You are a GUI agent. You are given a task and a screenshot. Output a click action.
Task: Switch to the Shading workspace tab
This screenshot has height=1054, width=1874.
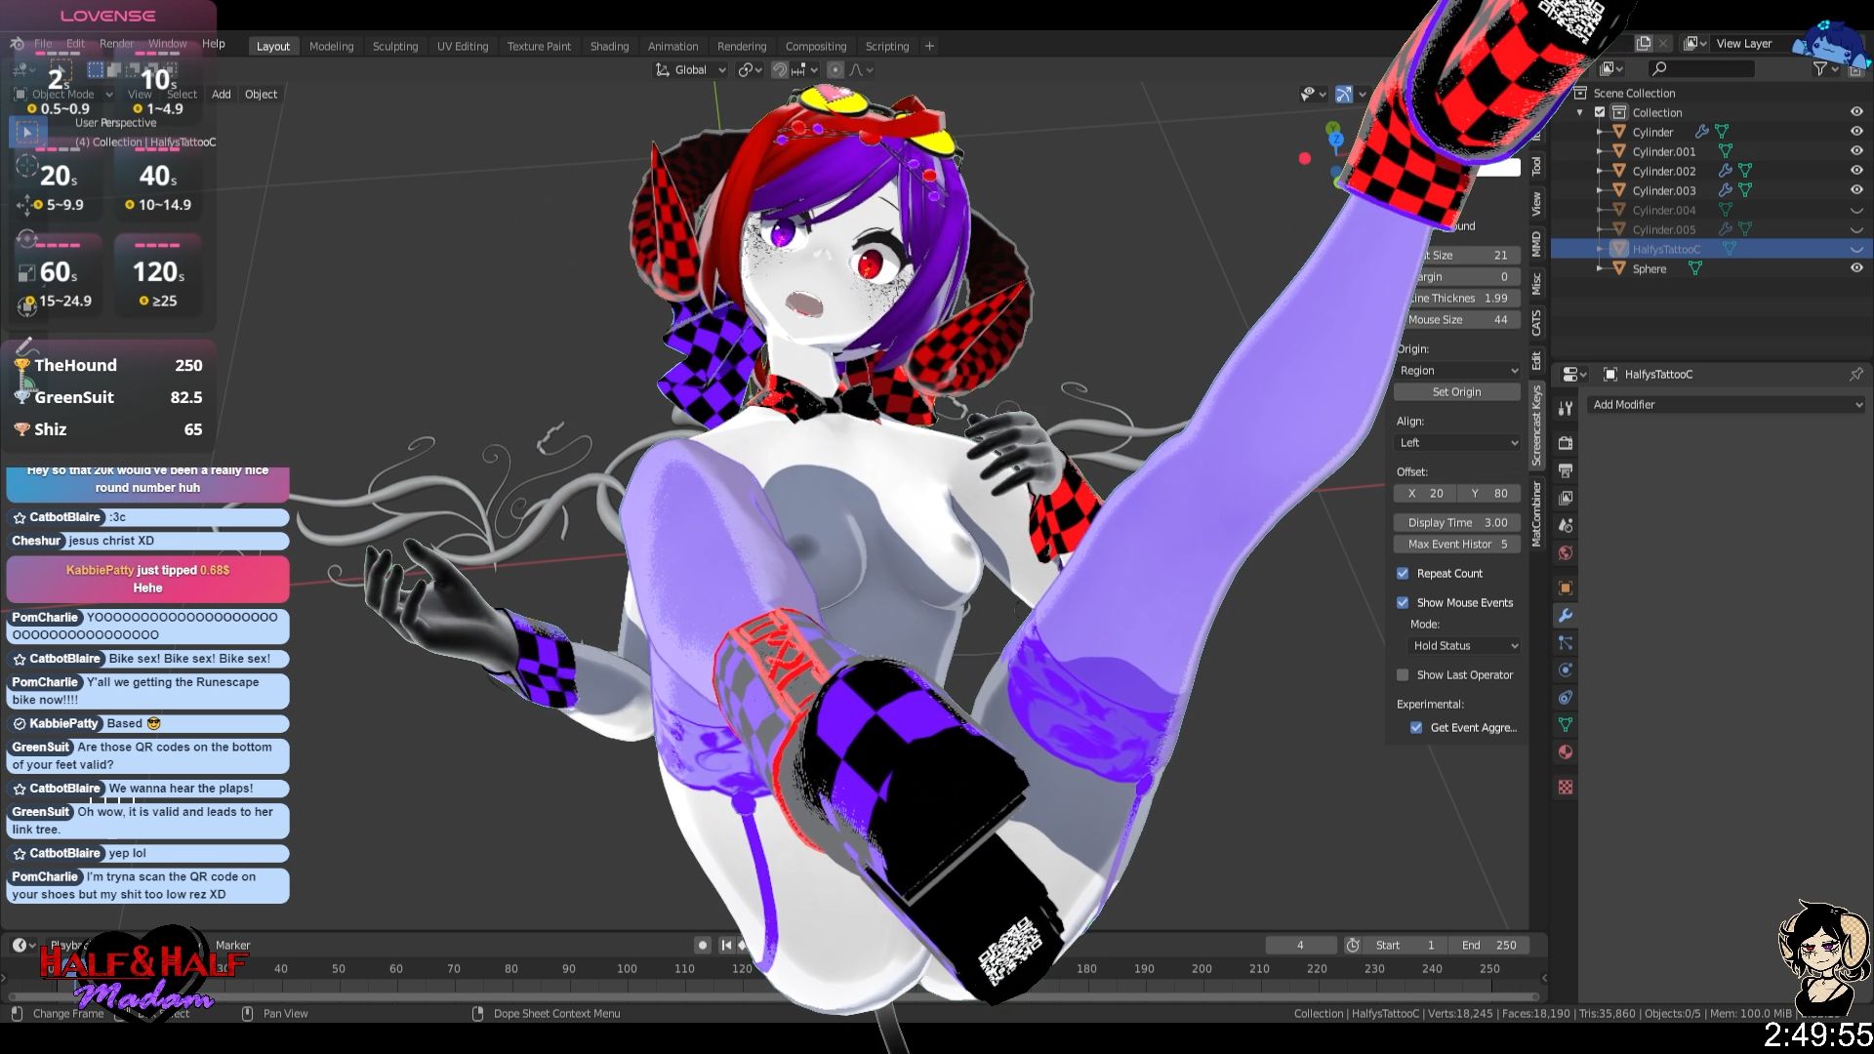click(609, 46)
